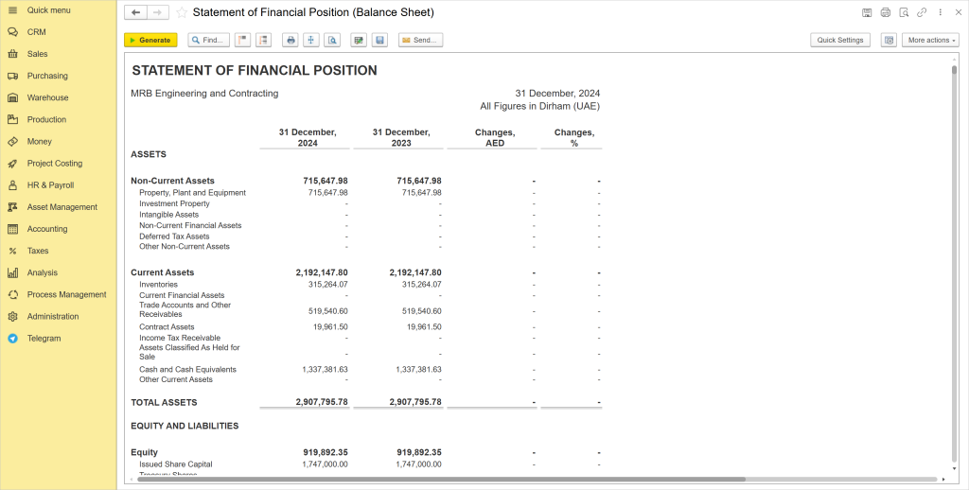The width and height of the screenshot is (969, 490).
Task: Close the Statement of Financial Position report
Action: coord(959,12)
